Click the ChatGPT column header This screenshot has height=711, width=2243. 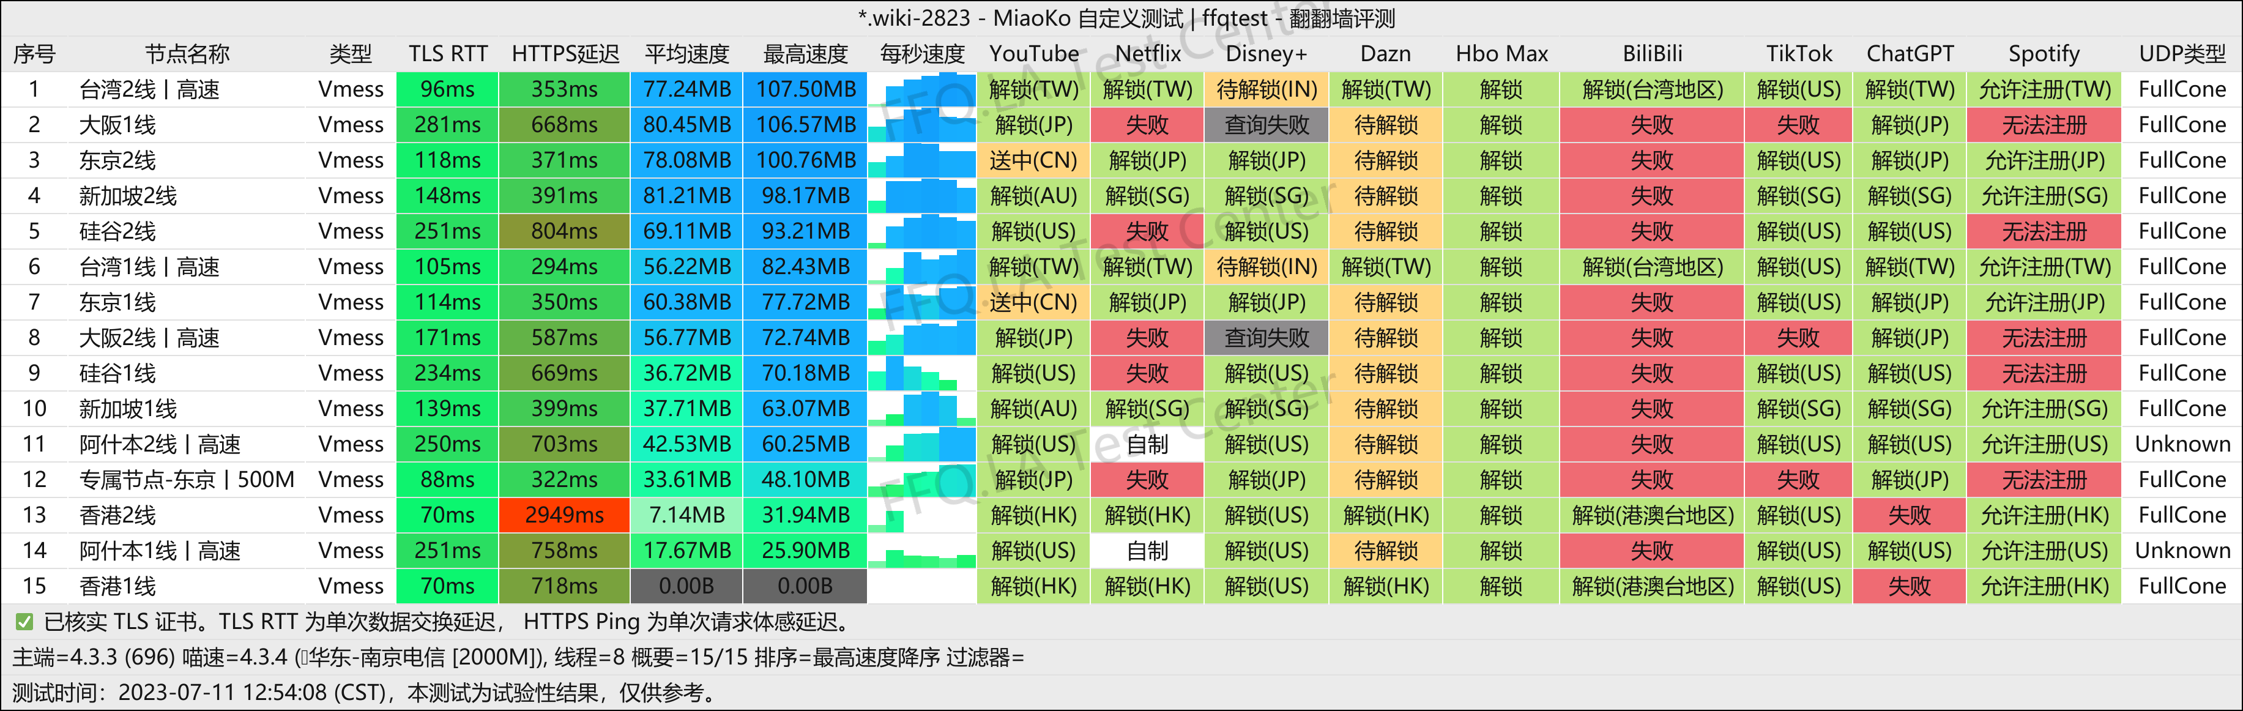coord(1910,54)
